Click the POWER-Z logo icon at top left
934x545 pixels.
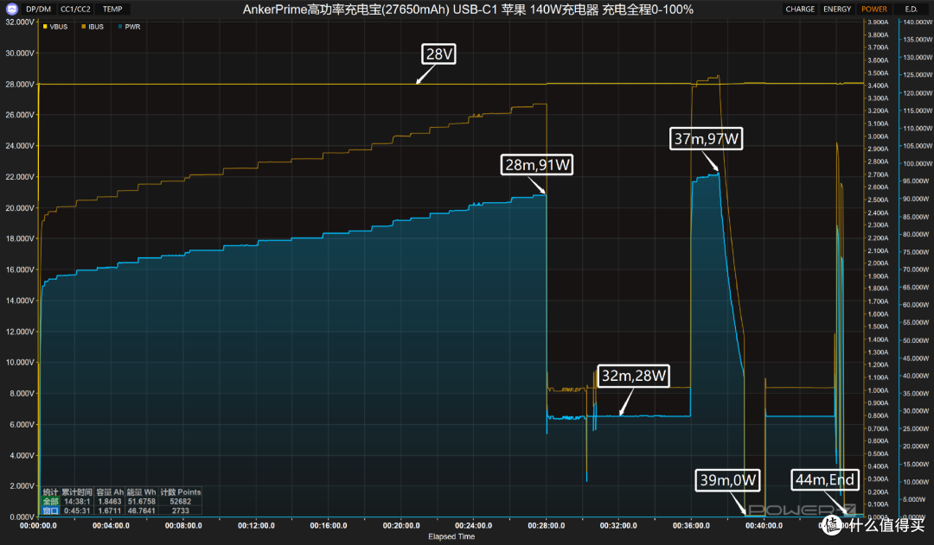tap(11, 9)
